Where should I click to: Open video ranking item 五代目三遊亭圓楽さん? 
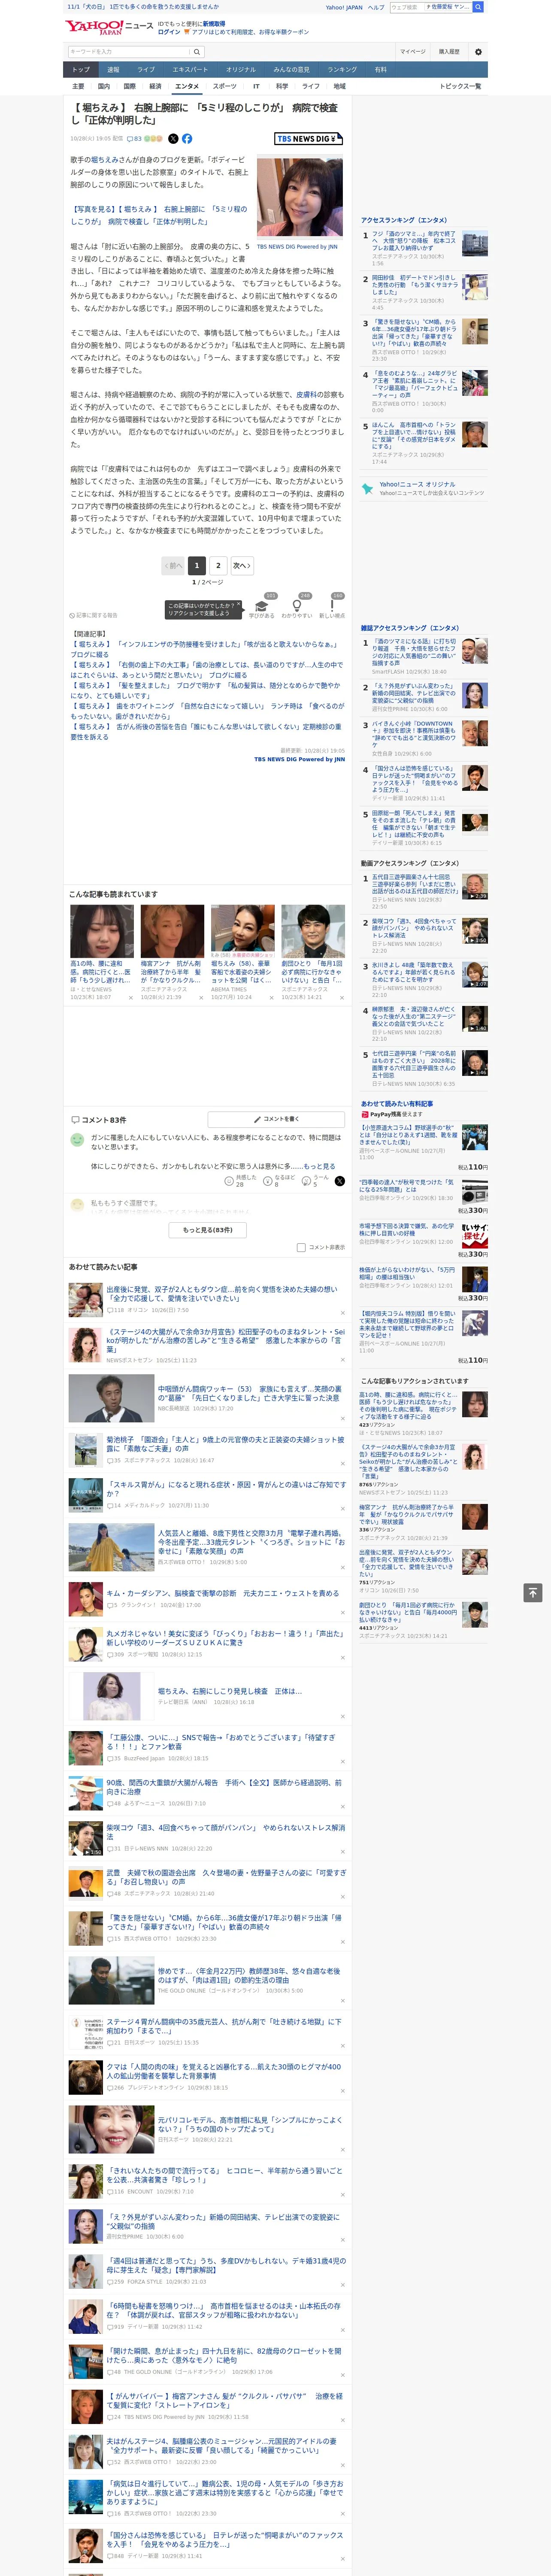[x=414, y=884]
